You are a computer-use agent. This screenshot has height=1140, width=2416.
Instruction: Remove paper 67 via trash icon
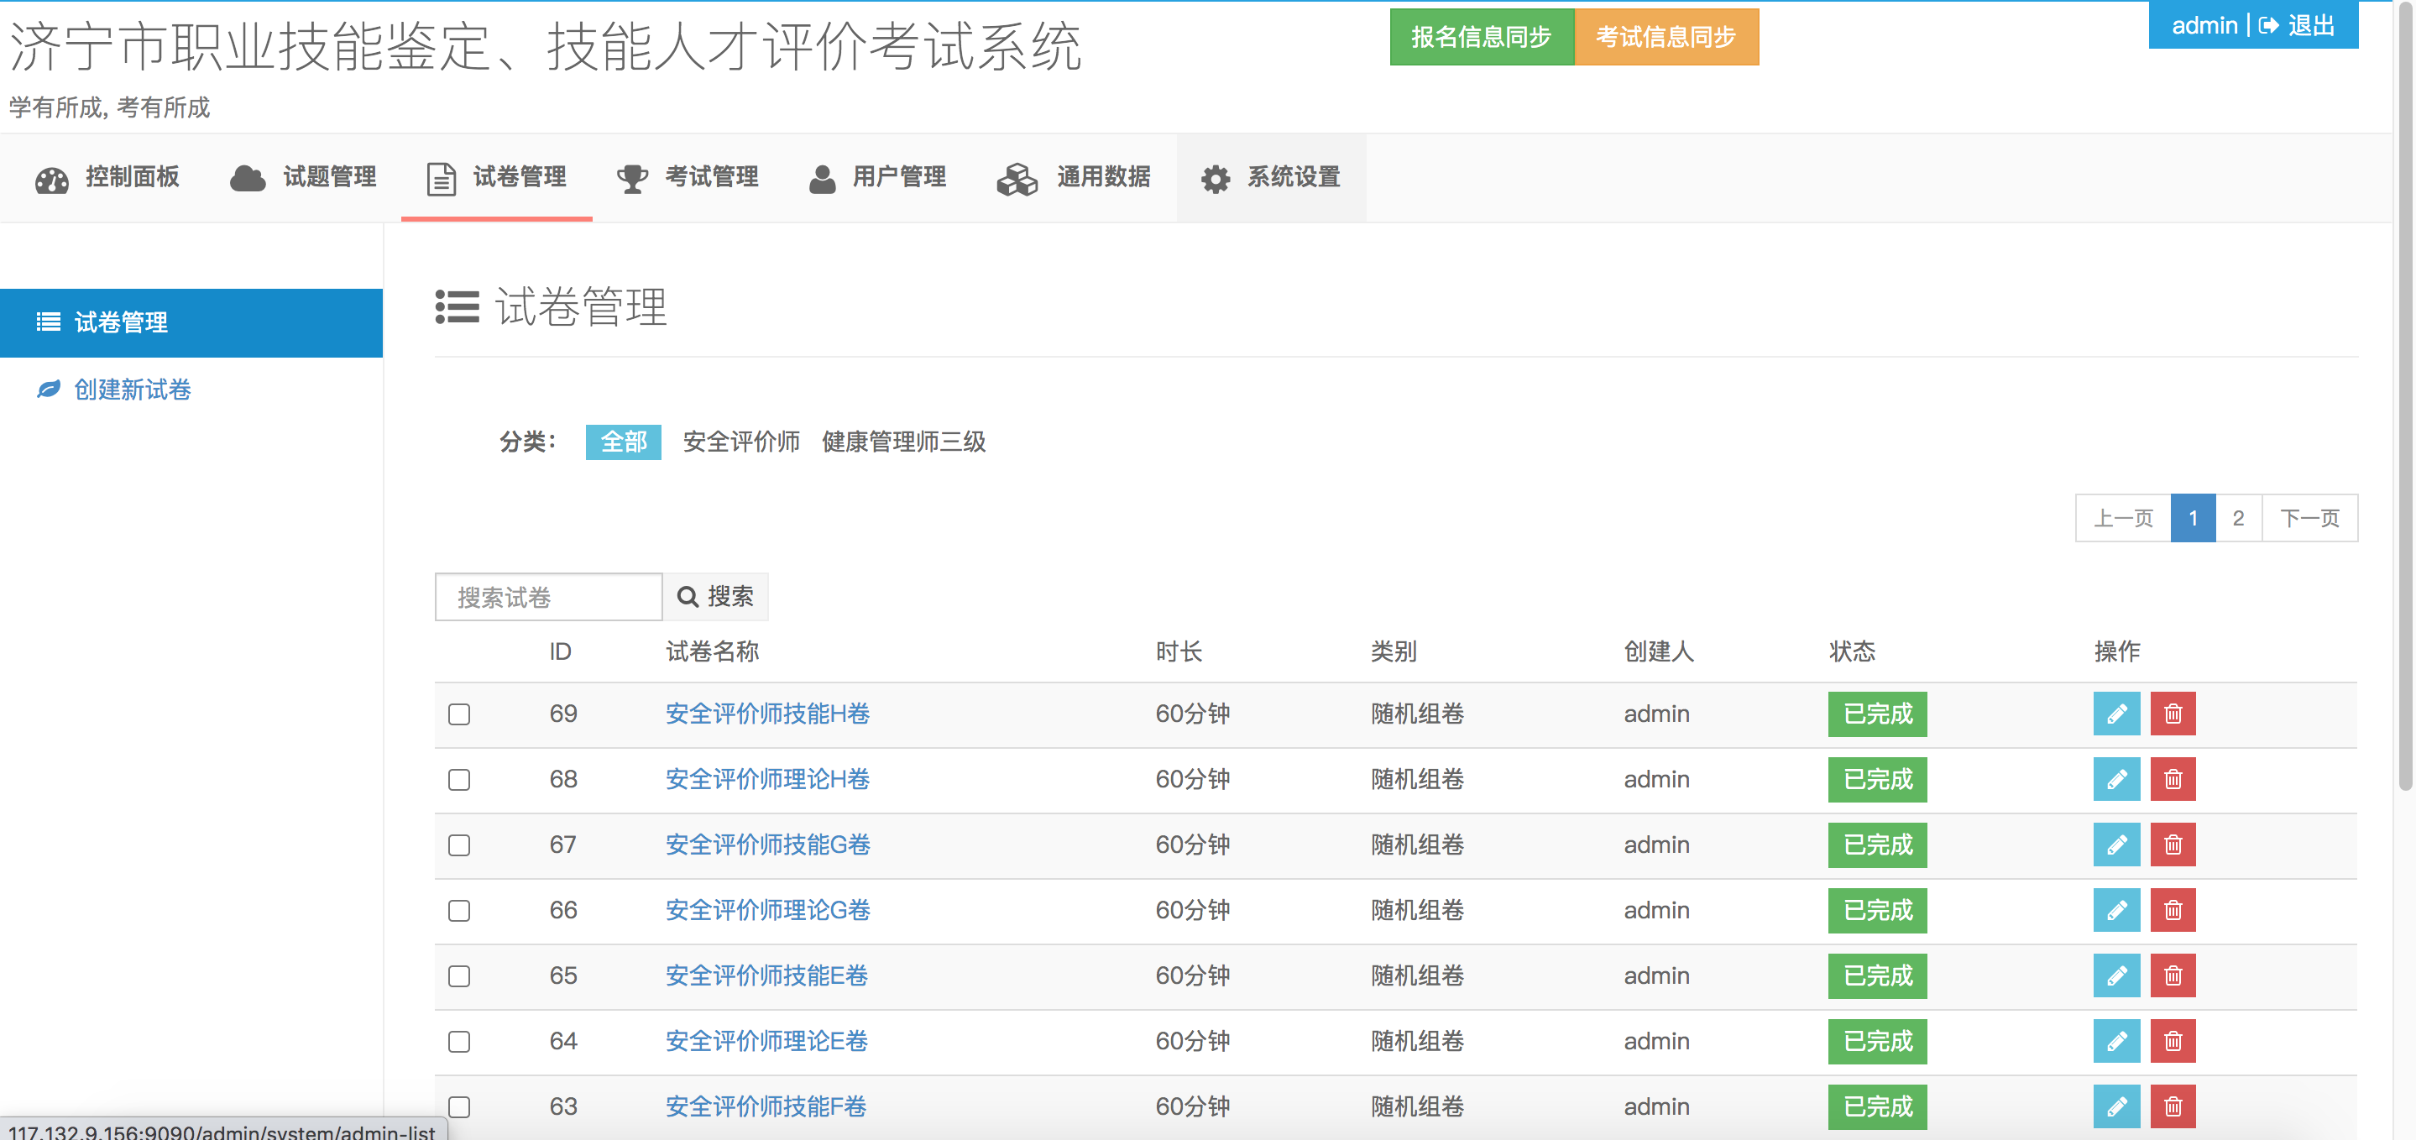tap(2173, 845)
